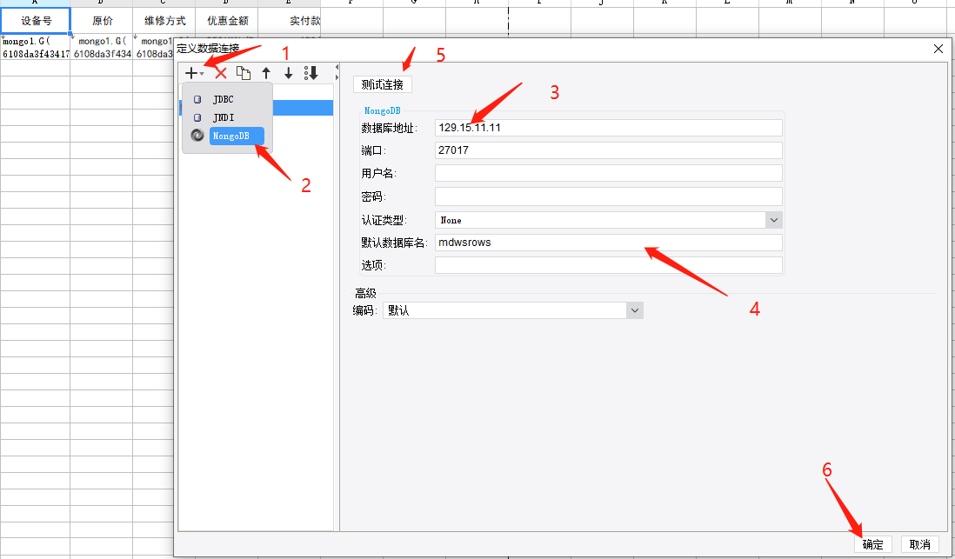Collapse the left panel with splitter arrow

pos(337,67)
